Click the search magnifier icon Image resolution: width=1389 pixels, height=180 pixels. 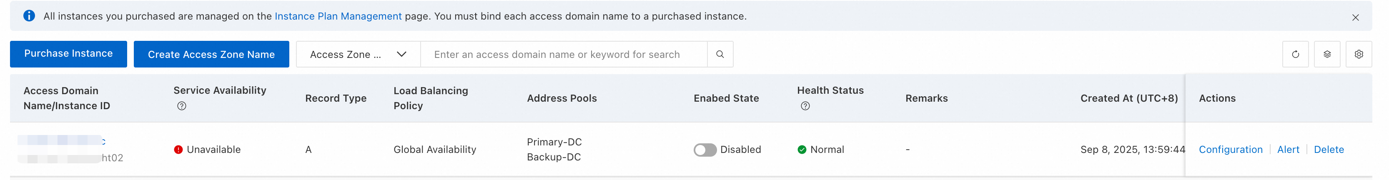(x=720, y=55)
